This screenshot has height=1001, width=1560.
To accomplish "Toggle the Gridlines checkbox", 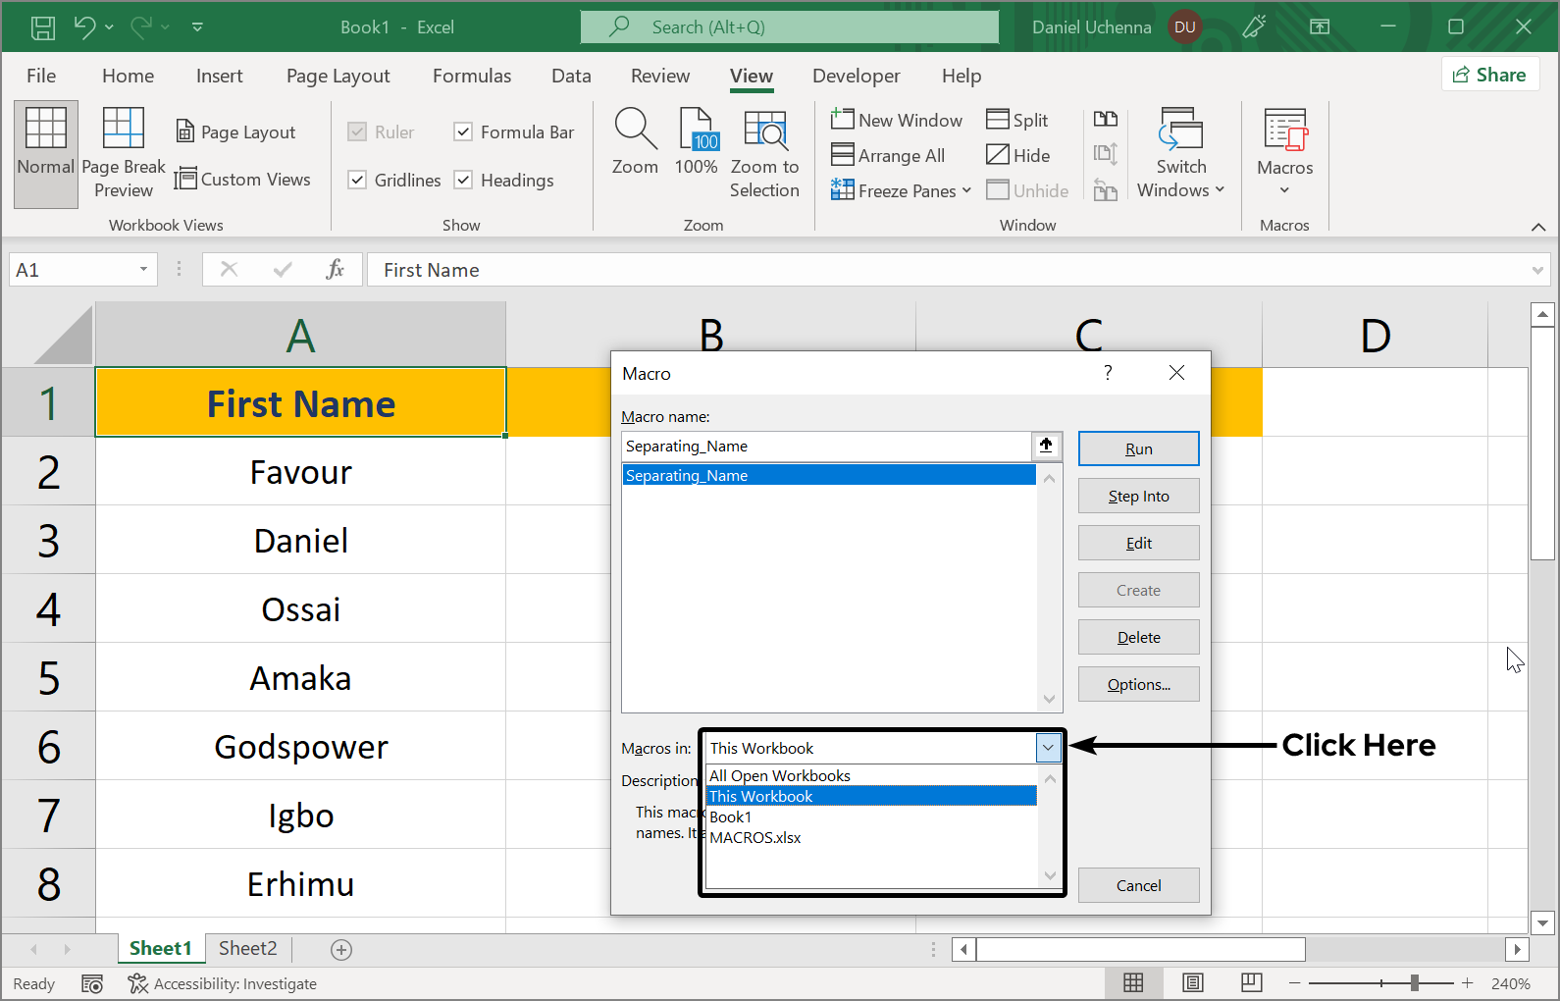I will point(358,180).
